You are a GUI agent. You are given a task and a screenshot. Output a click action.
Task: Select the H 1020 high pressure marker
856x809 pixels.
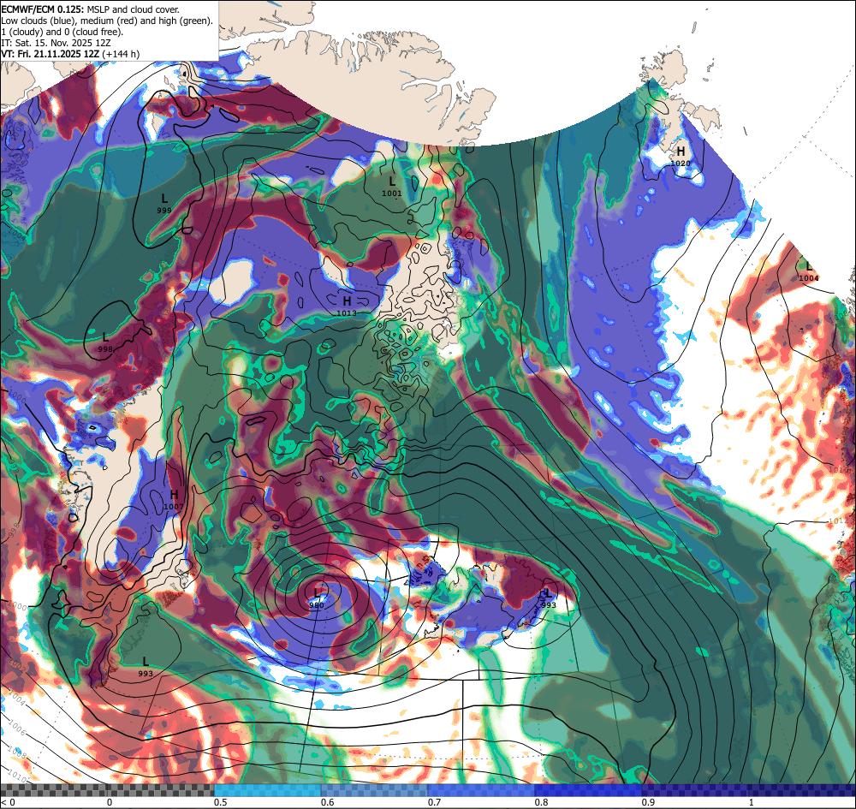681,156
